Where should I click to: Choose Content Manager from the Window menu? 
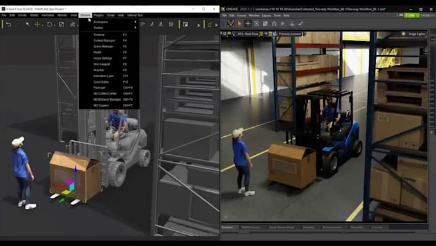[109, 40]
